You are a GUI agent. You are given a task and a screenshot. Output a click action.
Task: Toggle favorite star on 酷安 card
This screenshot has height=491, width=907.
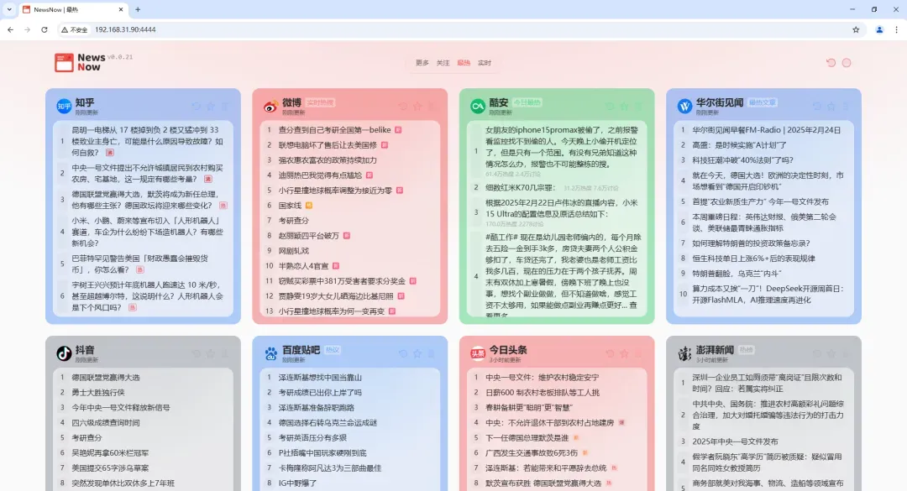624,107
